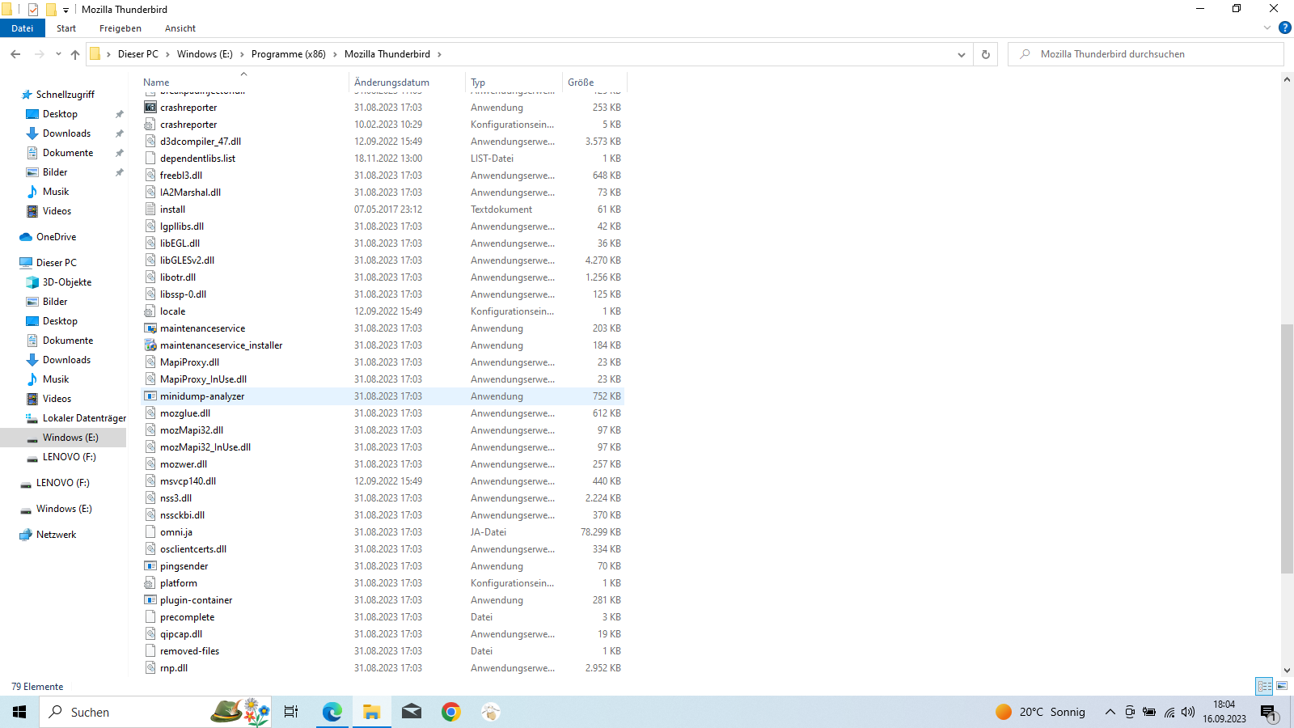Open the Windows Start menu

[19, 712]
